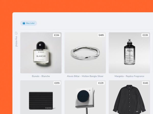Select the my mind vertical label
The height and width of the screenshot is (114, 153).
16,41
